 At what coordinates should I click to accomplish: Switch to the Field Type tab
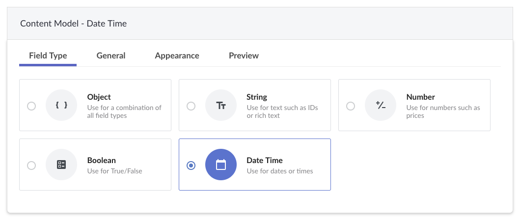pos(48,56)
